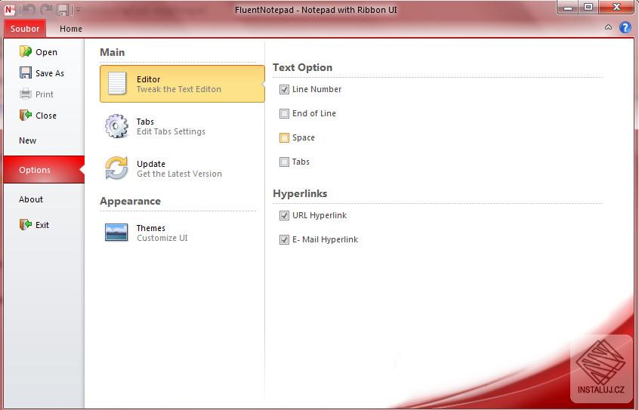Image resolution: width=639 pixels, height=410 pixels.
Task: Click the Themes landscape thumbnail icon
Action: (x=116, y=233)
